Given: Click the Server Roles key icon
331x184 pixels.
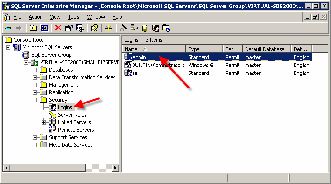Looking at the screenshot, I should [53, 115].
